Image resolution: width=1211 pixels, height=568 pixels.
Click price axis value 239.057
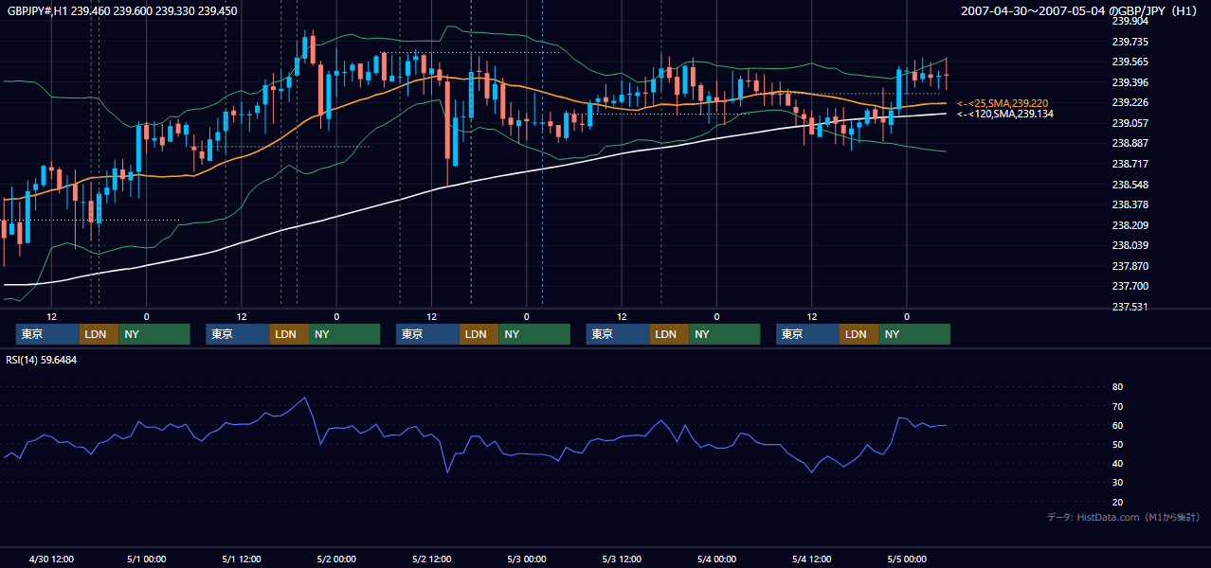tap(1130, 123)
